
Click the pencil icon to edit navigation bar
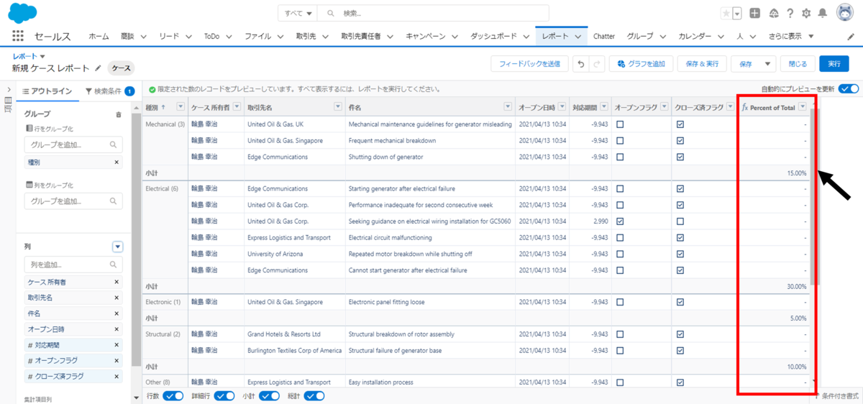point(849,36)
